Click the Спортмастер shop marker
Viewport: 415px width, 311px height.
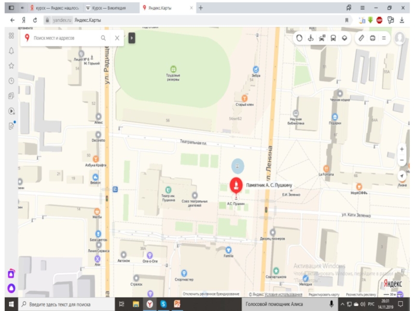point(184,273)
